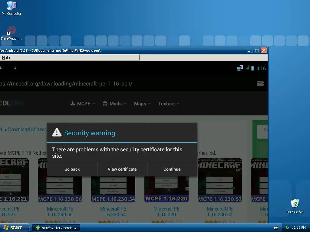Open the Recycle Bin icon
Viewport: 310px width, 232px height.
[x=295, y=206]
